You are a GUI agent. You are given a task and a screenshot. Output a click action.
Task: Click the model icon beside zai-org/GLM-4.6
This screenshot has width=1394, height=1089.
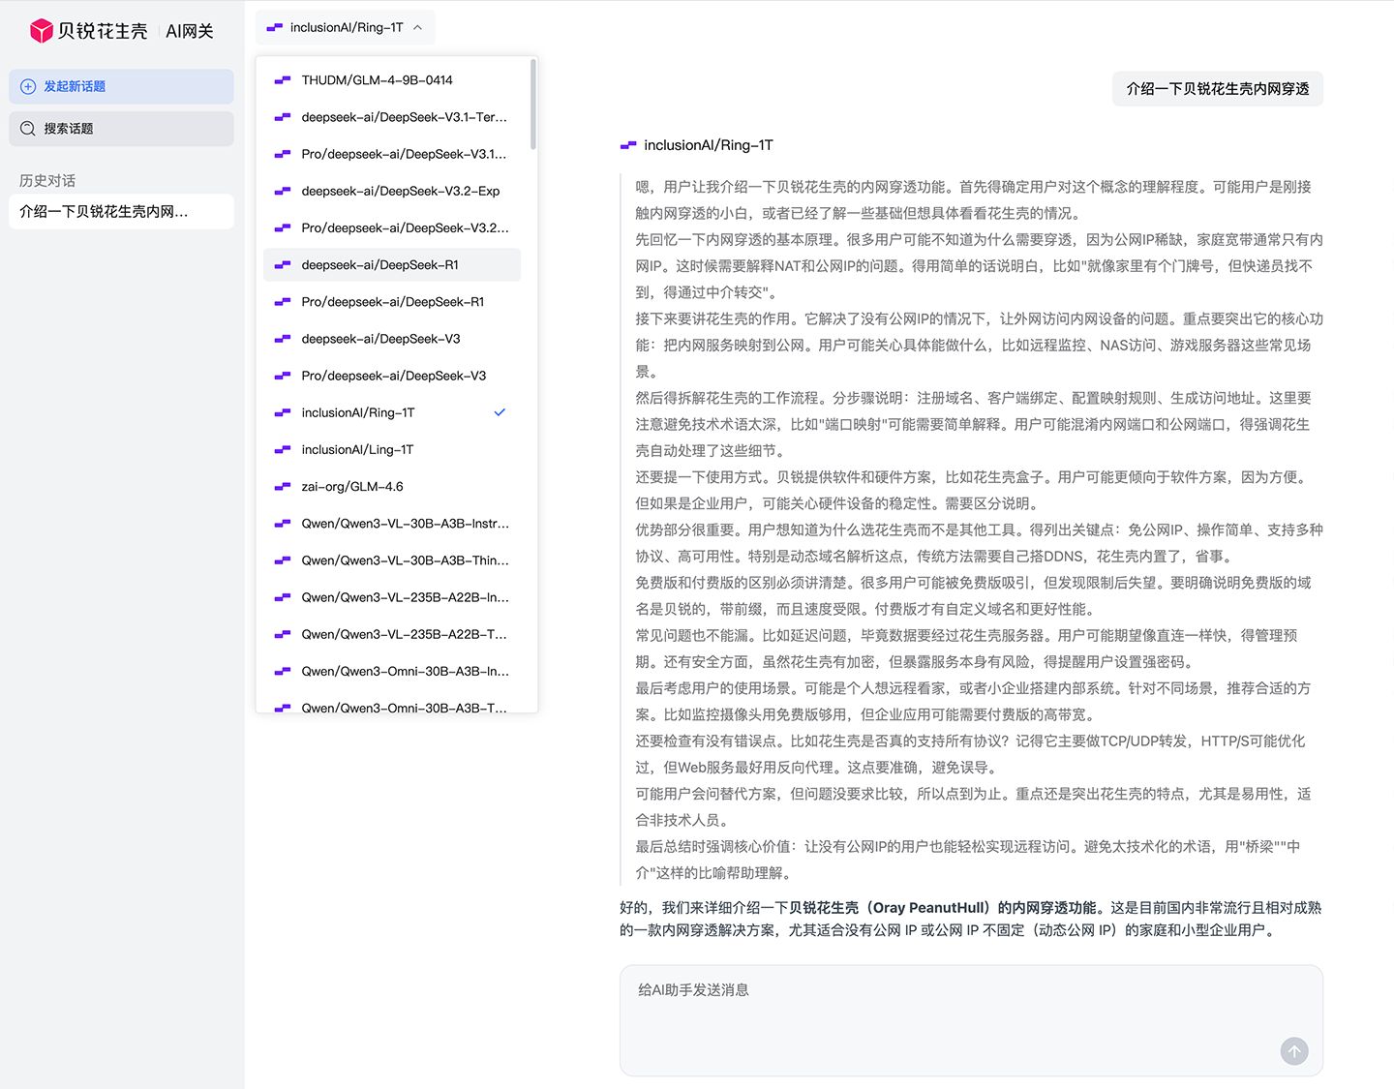pyautogui.click(x=283, y=487)
